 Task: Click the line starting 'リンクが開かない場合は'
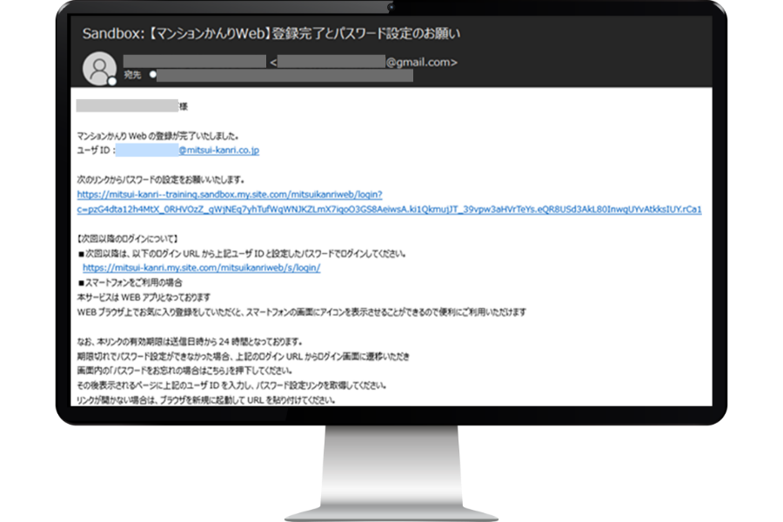[x=205, y=400]
